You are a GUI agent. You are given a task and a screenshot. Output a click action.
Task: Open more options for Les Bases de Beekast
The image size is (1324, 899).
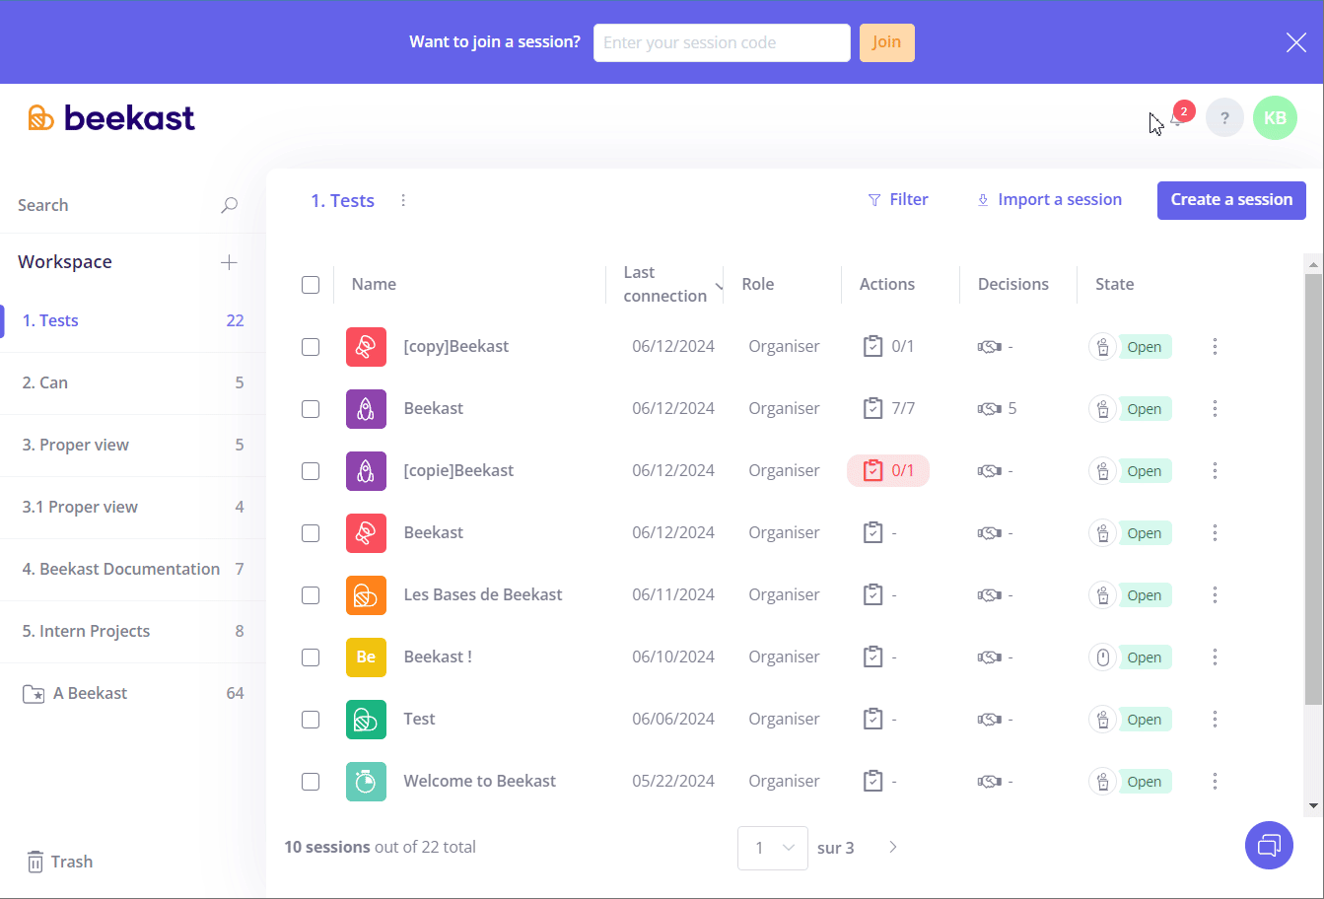(1215, 595)
